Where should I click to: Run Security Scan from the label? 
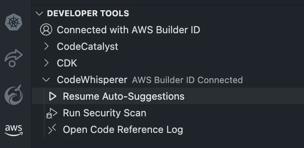tap(105, 113)
